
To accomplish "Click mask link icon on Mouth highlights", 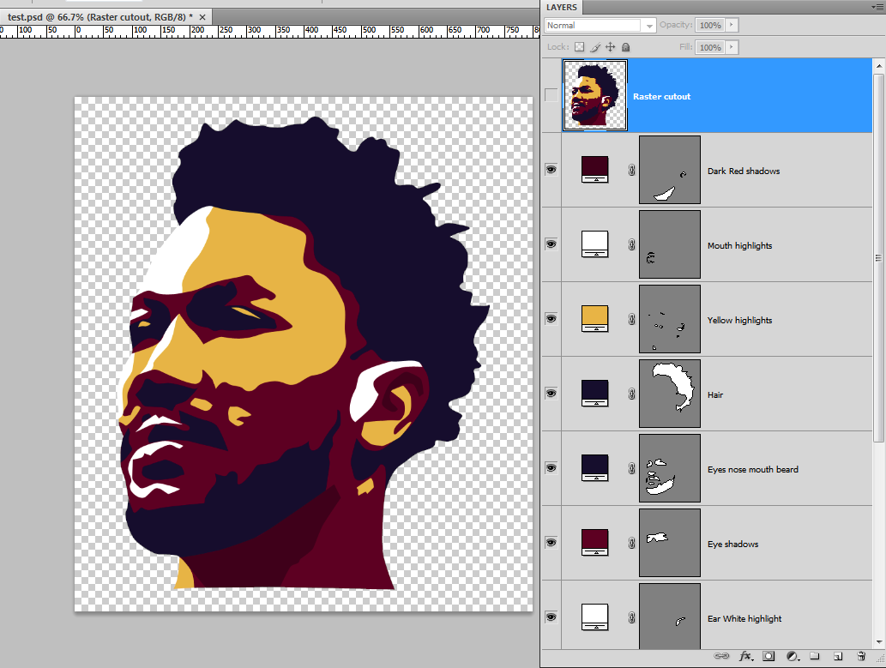I will pos(632,244).
